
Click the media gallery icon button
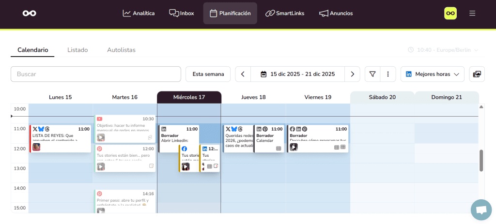click(x=477, y=74)
